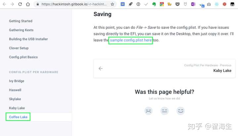This screenshot has height=136, width=238.
Task: Bookmark this page with the star icon
Action: [112, 4]
